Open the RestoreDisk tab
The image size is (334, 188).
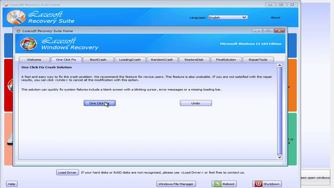click(x=194, y=60)
